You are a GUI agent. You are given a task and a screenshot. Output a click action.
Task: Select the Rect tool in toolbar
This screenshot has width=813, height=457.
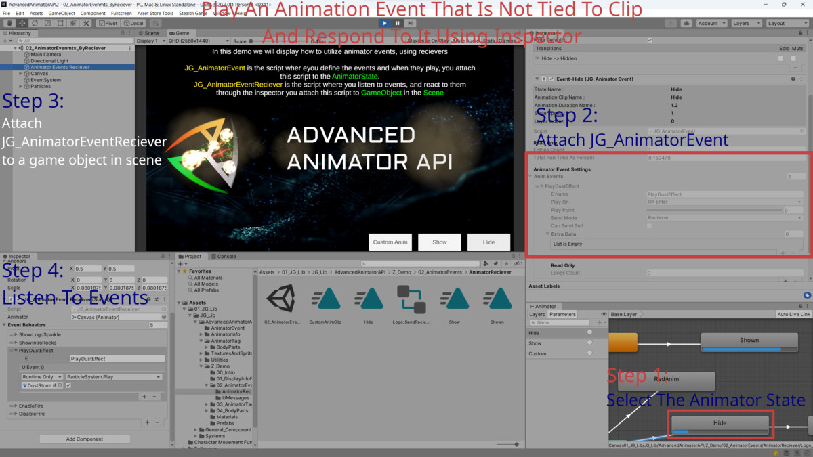pyautogui.click(x=60, y=23)
